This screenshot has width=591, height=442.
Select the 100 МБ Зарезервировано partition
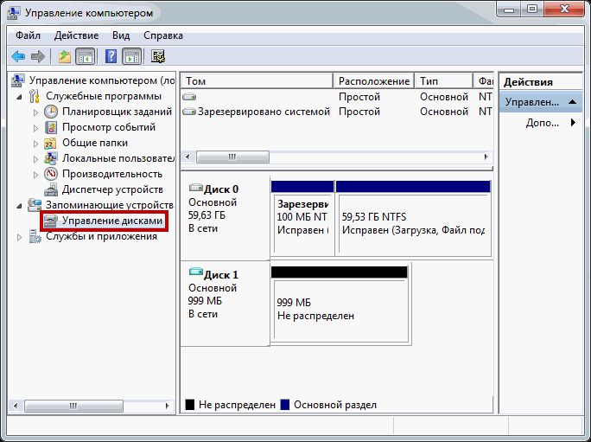302,218
